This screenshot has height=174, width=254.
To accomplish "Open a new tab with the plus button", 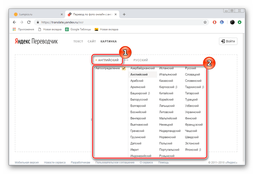I will (x=124, y=14).
